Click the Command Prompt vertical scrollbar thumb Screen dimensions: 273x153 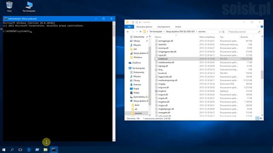click(x=114, y=30)
